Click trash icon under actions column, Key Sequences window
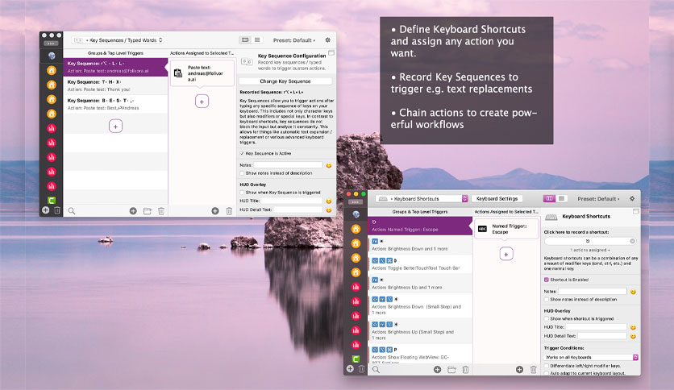Viewport: 674px width, 390px height. (229, 211)
